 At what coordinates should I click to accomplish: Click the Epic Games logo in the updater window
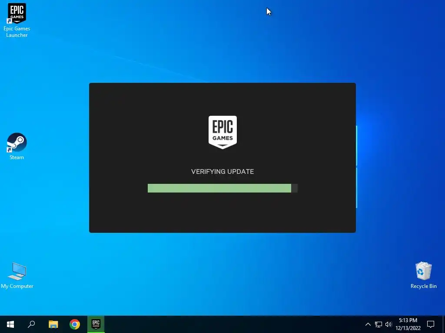(222, 132)
